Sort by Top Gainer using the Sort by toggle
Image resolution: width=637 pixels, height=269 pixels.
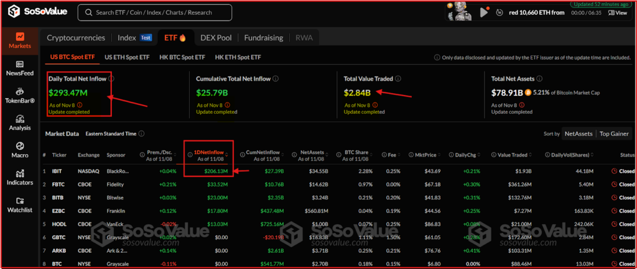click(613, 134)
